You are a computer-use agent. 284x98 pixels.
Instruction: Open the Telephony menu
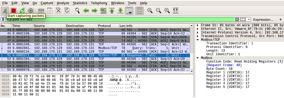99,3
